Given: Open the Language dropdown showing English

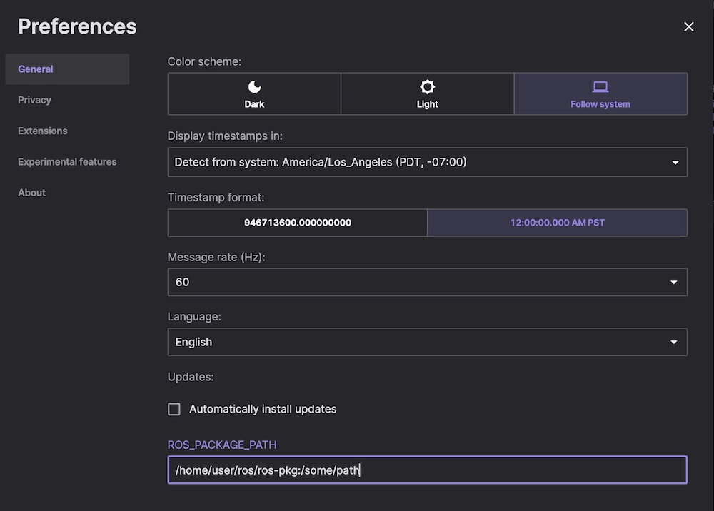Looking at the screenshot, I should [x=427, y=342].
